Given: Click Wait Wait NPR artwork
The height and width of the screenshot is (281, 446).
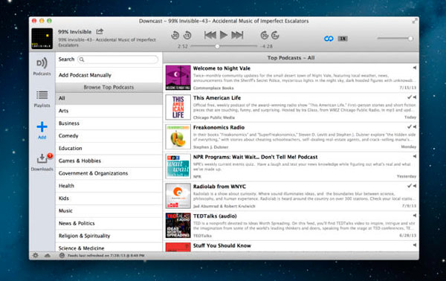Looking at the screenshot, I should pyautogui.click(x=178, y=167).
